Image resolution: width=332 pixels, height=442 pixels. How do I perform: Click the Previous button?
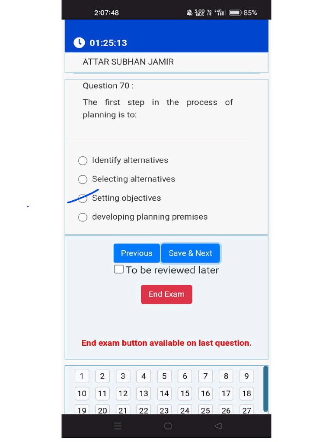(x=137, y=253)
